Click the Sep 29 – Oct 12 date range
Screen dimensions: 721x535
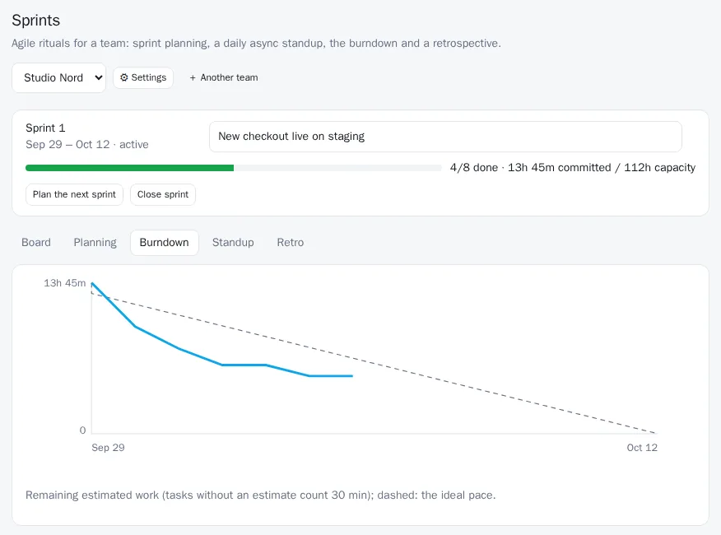pos(67,144)
